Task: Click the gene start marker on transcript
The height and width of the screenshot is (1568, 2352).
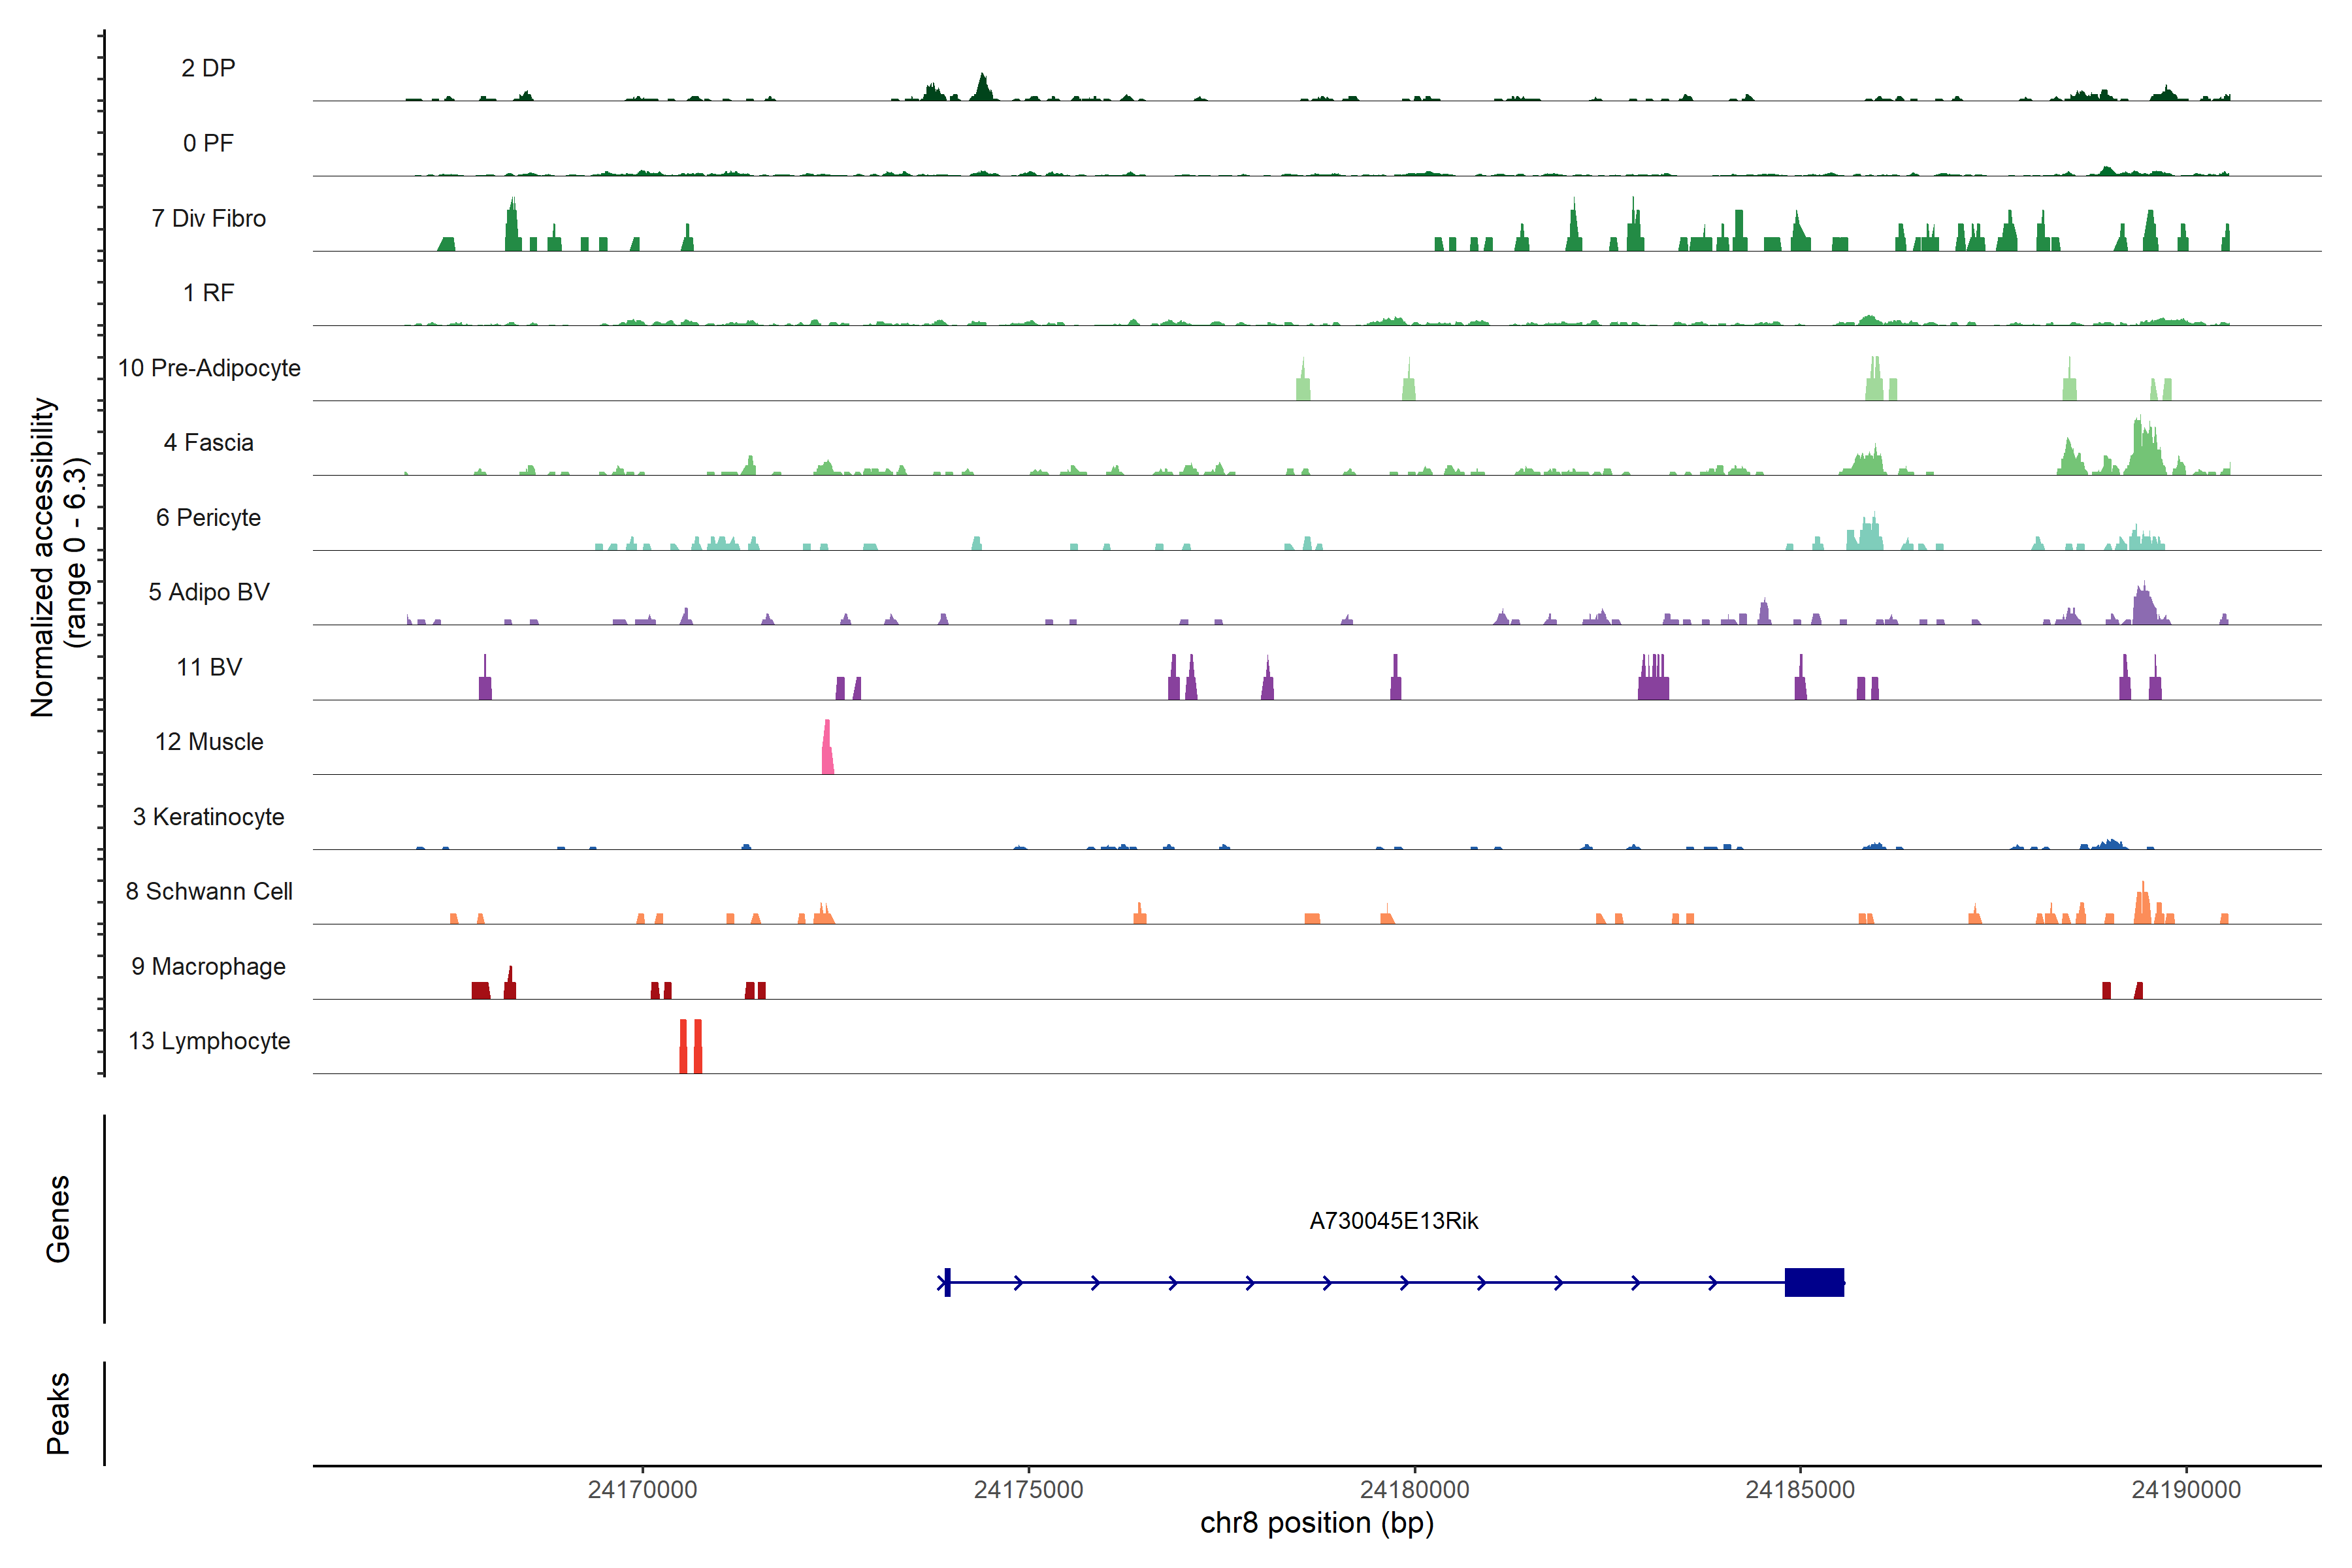Action: pyautogui.click(x=947, y=1282)
